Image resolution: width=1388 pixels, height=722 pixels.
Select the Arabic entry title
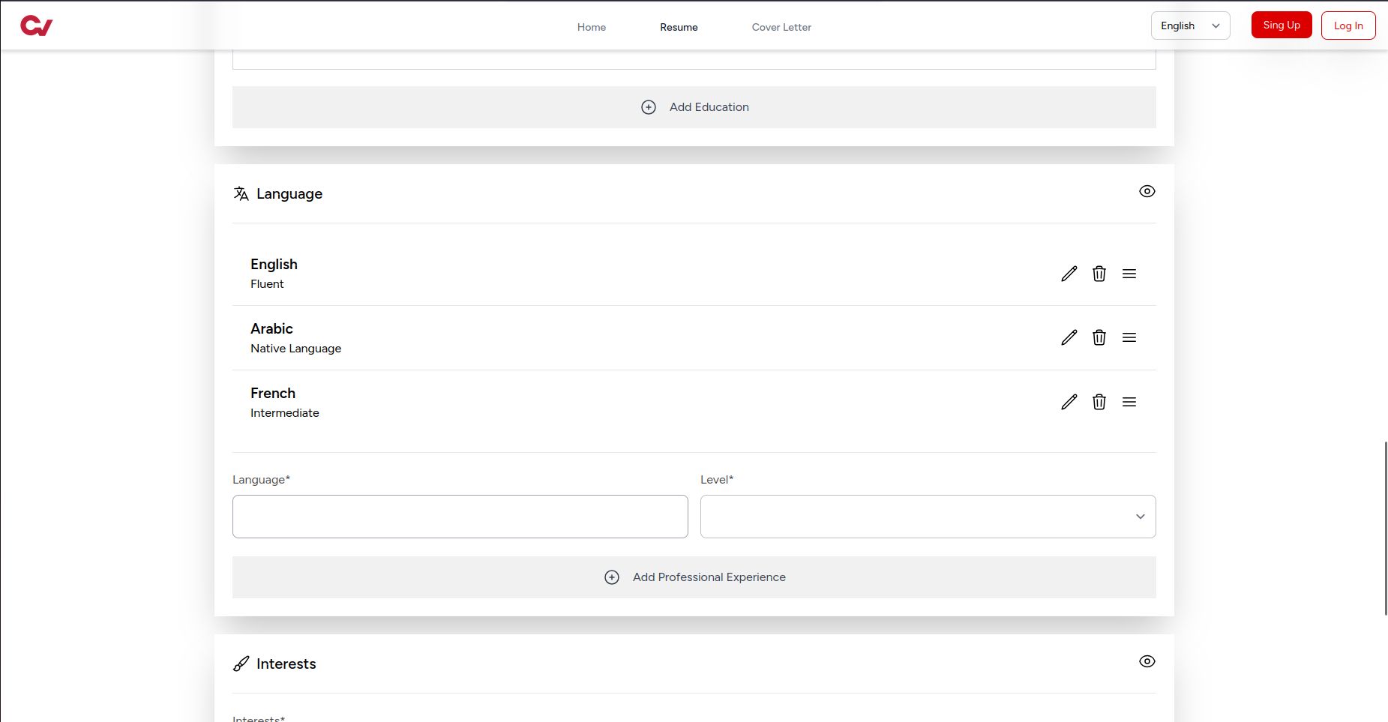click(x=271, y=329)
